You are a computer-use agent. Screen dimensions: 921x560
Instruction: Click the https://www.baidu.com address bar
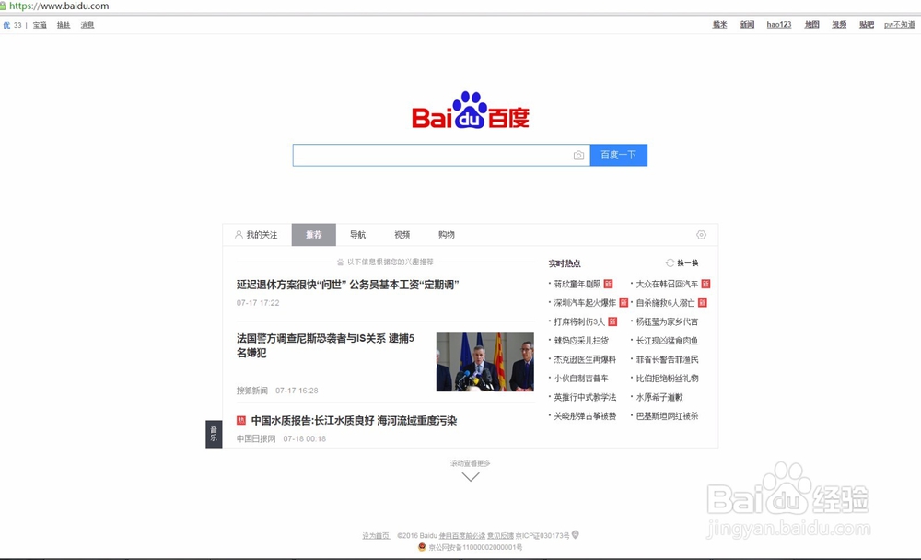coord(59,6)
